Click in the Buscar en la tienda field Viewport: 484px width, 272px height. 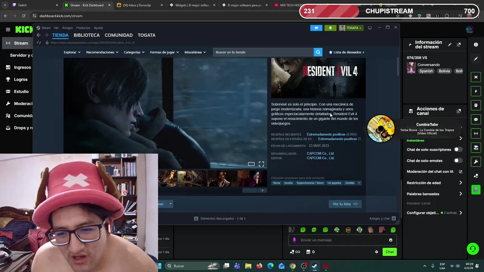[263, 52]
